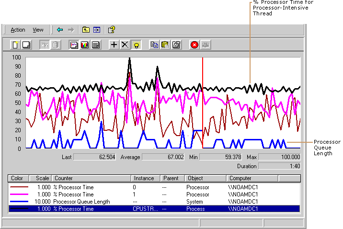The image size is (343, 229).
Task: Click the magenta color line for instance 1
Action: (x=19, y=195)
